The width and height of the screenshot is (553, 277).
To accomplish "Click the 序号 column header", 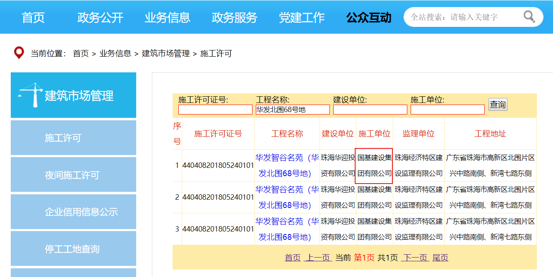I will pos(177,134).
